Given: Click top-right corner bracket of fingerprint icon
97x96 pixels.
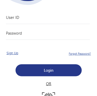Looking at the screenshot, I should [54, 93].
